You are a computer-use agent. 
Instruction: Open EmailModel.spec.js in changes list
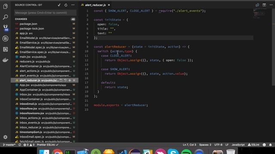pyautogui.click(x=45, y=47)
